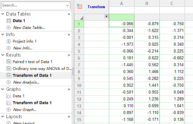This screenshot has width=193, height=124.
Task: Collapse the Data Tables section
Action: click(x=3, y=14)
